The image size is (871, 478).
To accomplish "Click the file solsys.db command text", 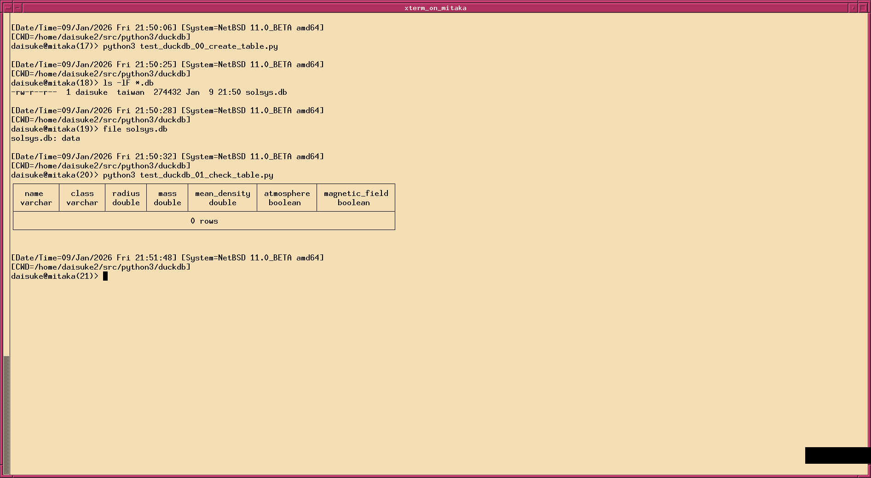I will pyautogui.click(x=136, y=129).
